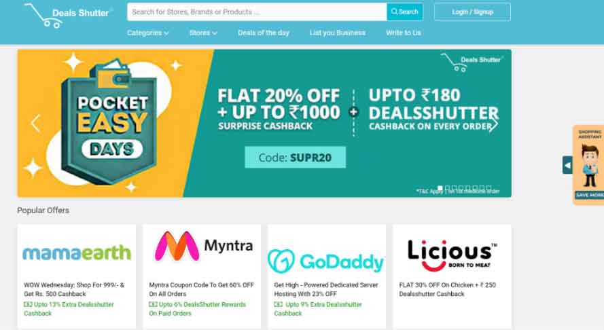Click the magnifier Search button

pos(405,12)
